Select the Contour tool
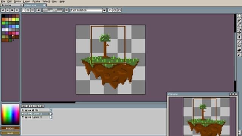 tap(239, 50)
